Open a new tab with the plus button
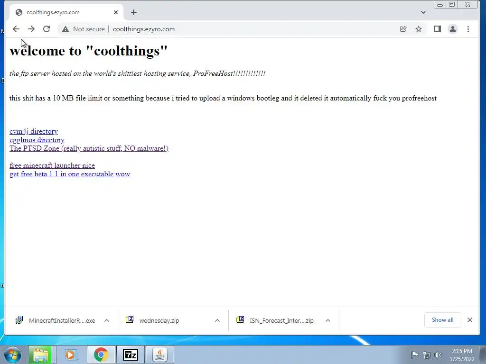Image resolution: width=486 pixels, height=364 pixels. (133, 12)
